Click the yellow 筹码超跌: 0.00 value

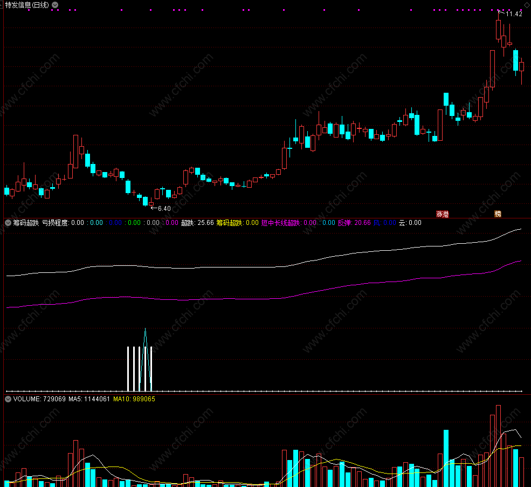click(x=237, y=223)
